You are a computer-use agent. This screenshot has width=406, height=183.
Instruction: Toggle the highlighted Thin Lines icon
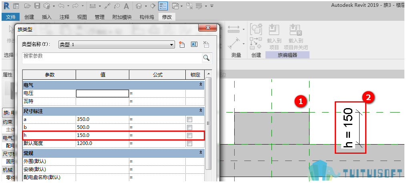pos(163,6)
